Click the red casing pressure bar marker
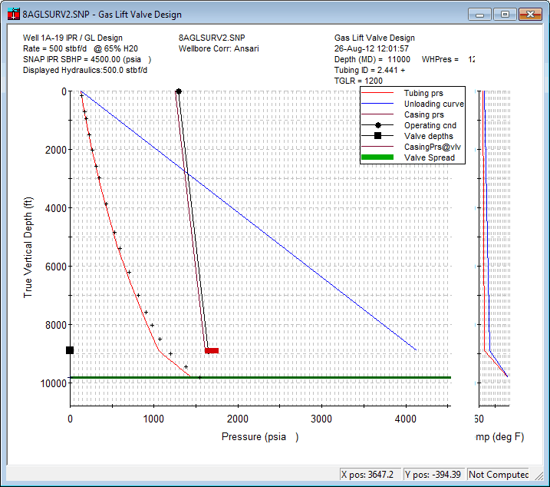This screenshot has height=487, width=550. click(212, 351)
